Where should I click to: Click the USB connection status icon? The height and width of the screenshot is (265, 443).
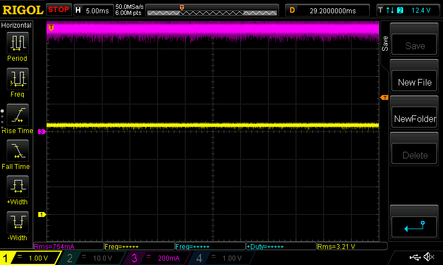click(415, 257)
